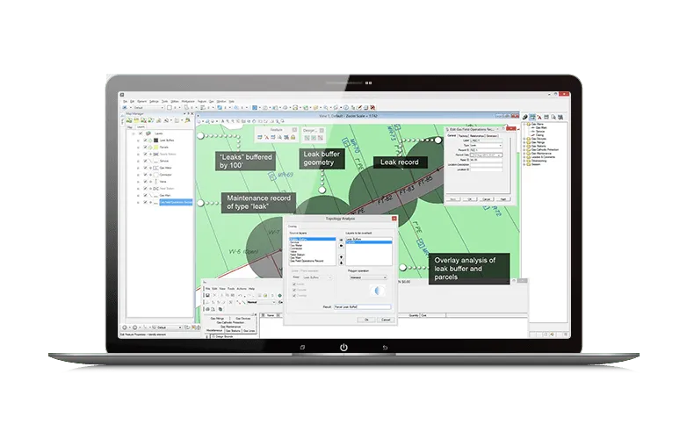Viewport: 687px width, 446px height.
Task: Select the Overlay tab in Topology Analysis
Action: point(293,227)
